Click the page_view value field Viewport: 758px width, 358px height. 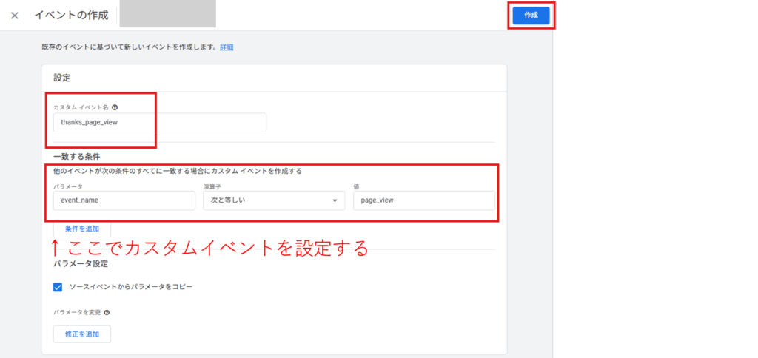pos(424,200)
